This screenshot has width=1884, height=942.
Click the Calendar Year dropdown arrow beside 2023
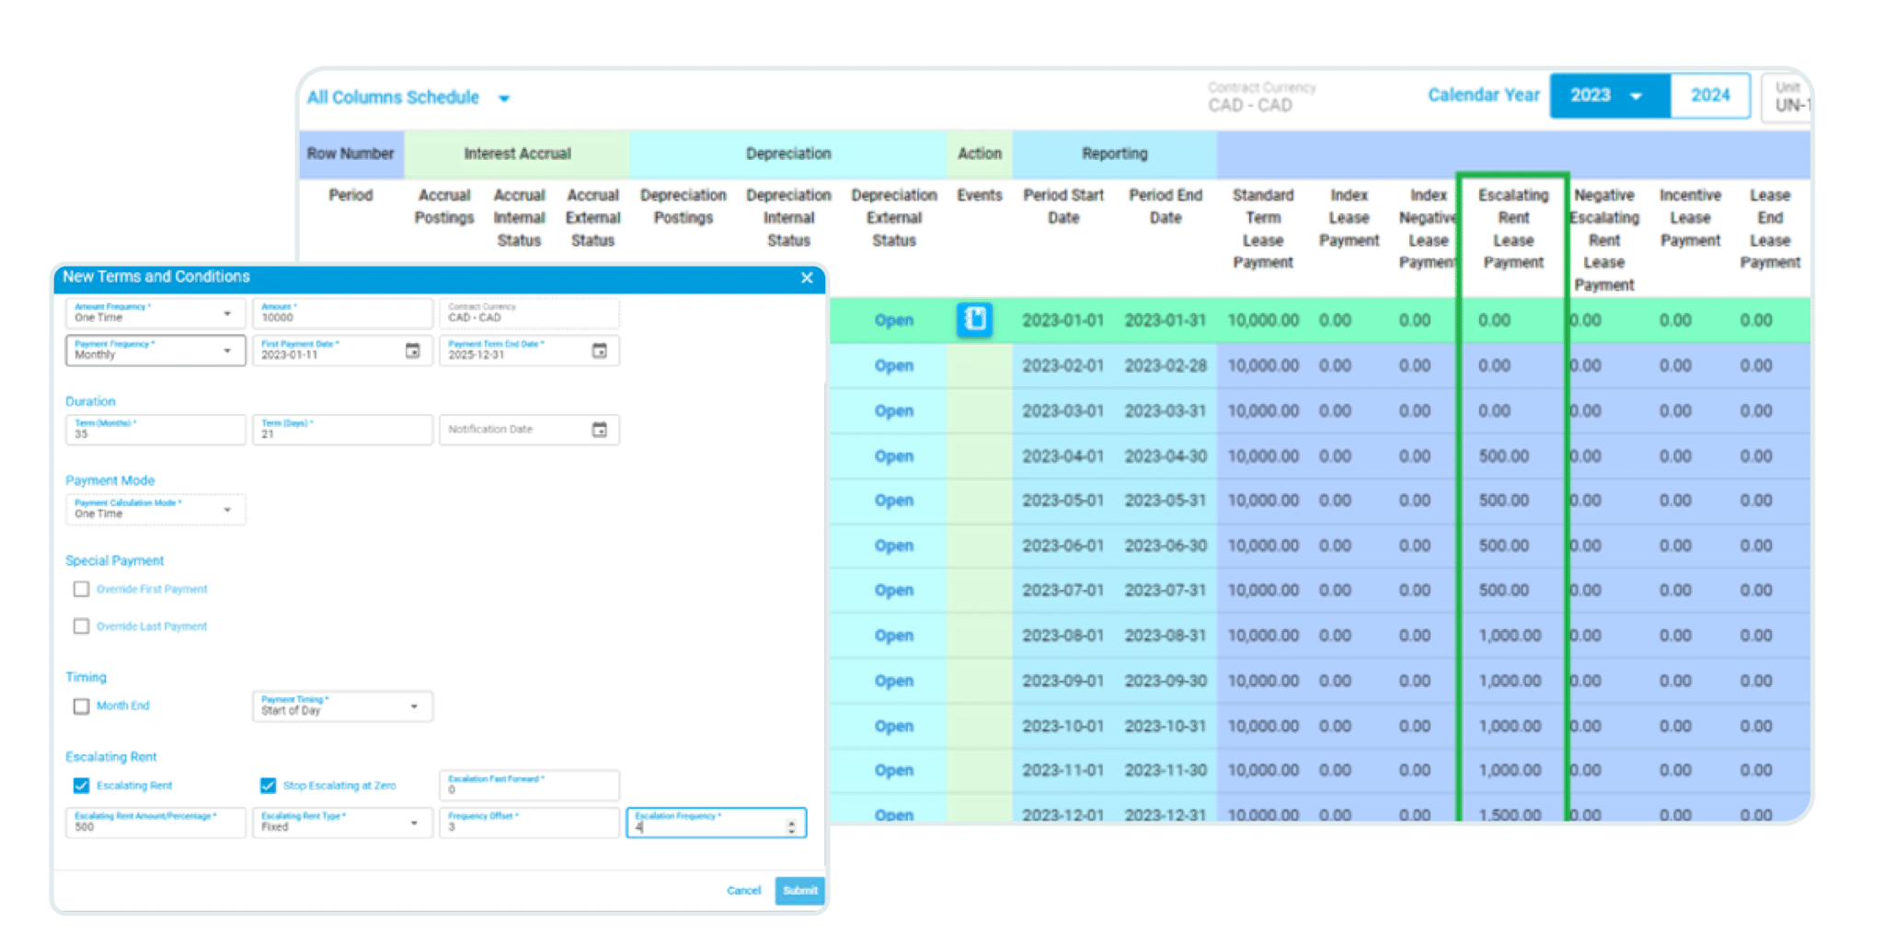[x=1637, y=95]
